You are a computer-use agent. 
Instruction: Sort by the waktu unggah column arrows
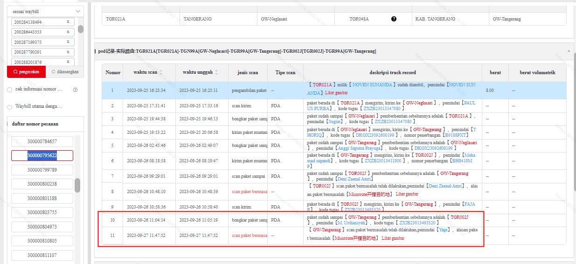217,72
